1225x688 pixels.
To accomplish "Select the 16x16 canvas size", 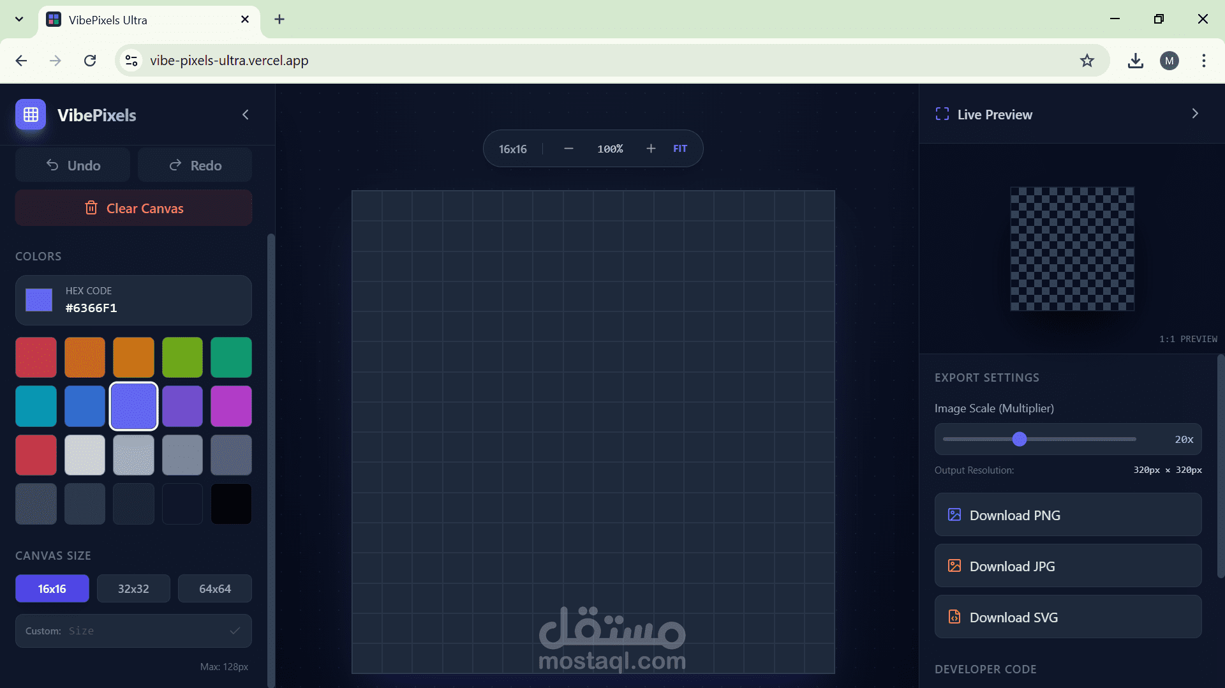I will [52, 588].
